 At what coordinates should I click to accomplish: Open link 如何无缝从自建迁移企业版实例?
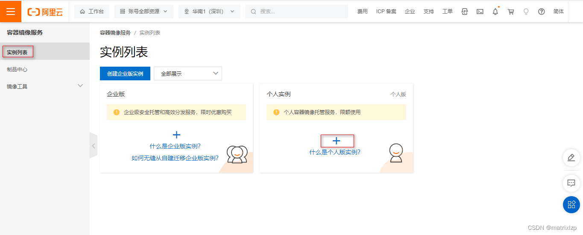(x=175, y=158)
